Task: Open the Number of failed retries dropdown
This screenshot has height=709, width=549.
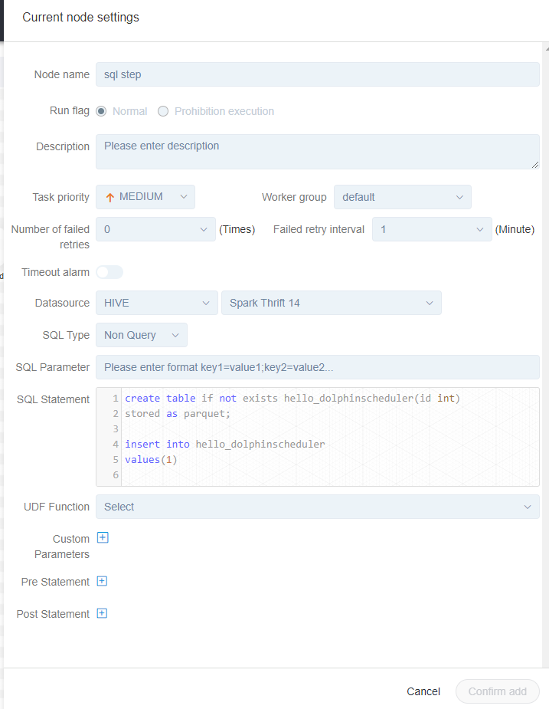Action: point(155,229)
